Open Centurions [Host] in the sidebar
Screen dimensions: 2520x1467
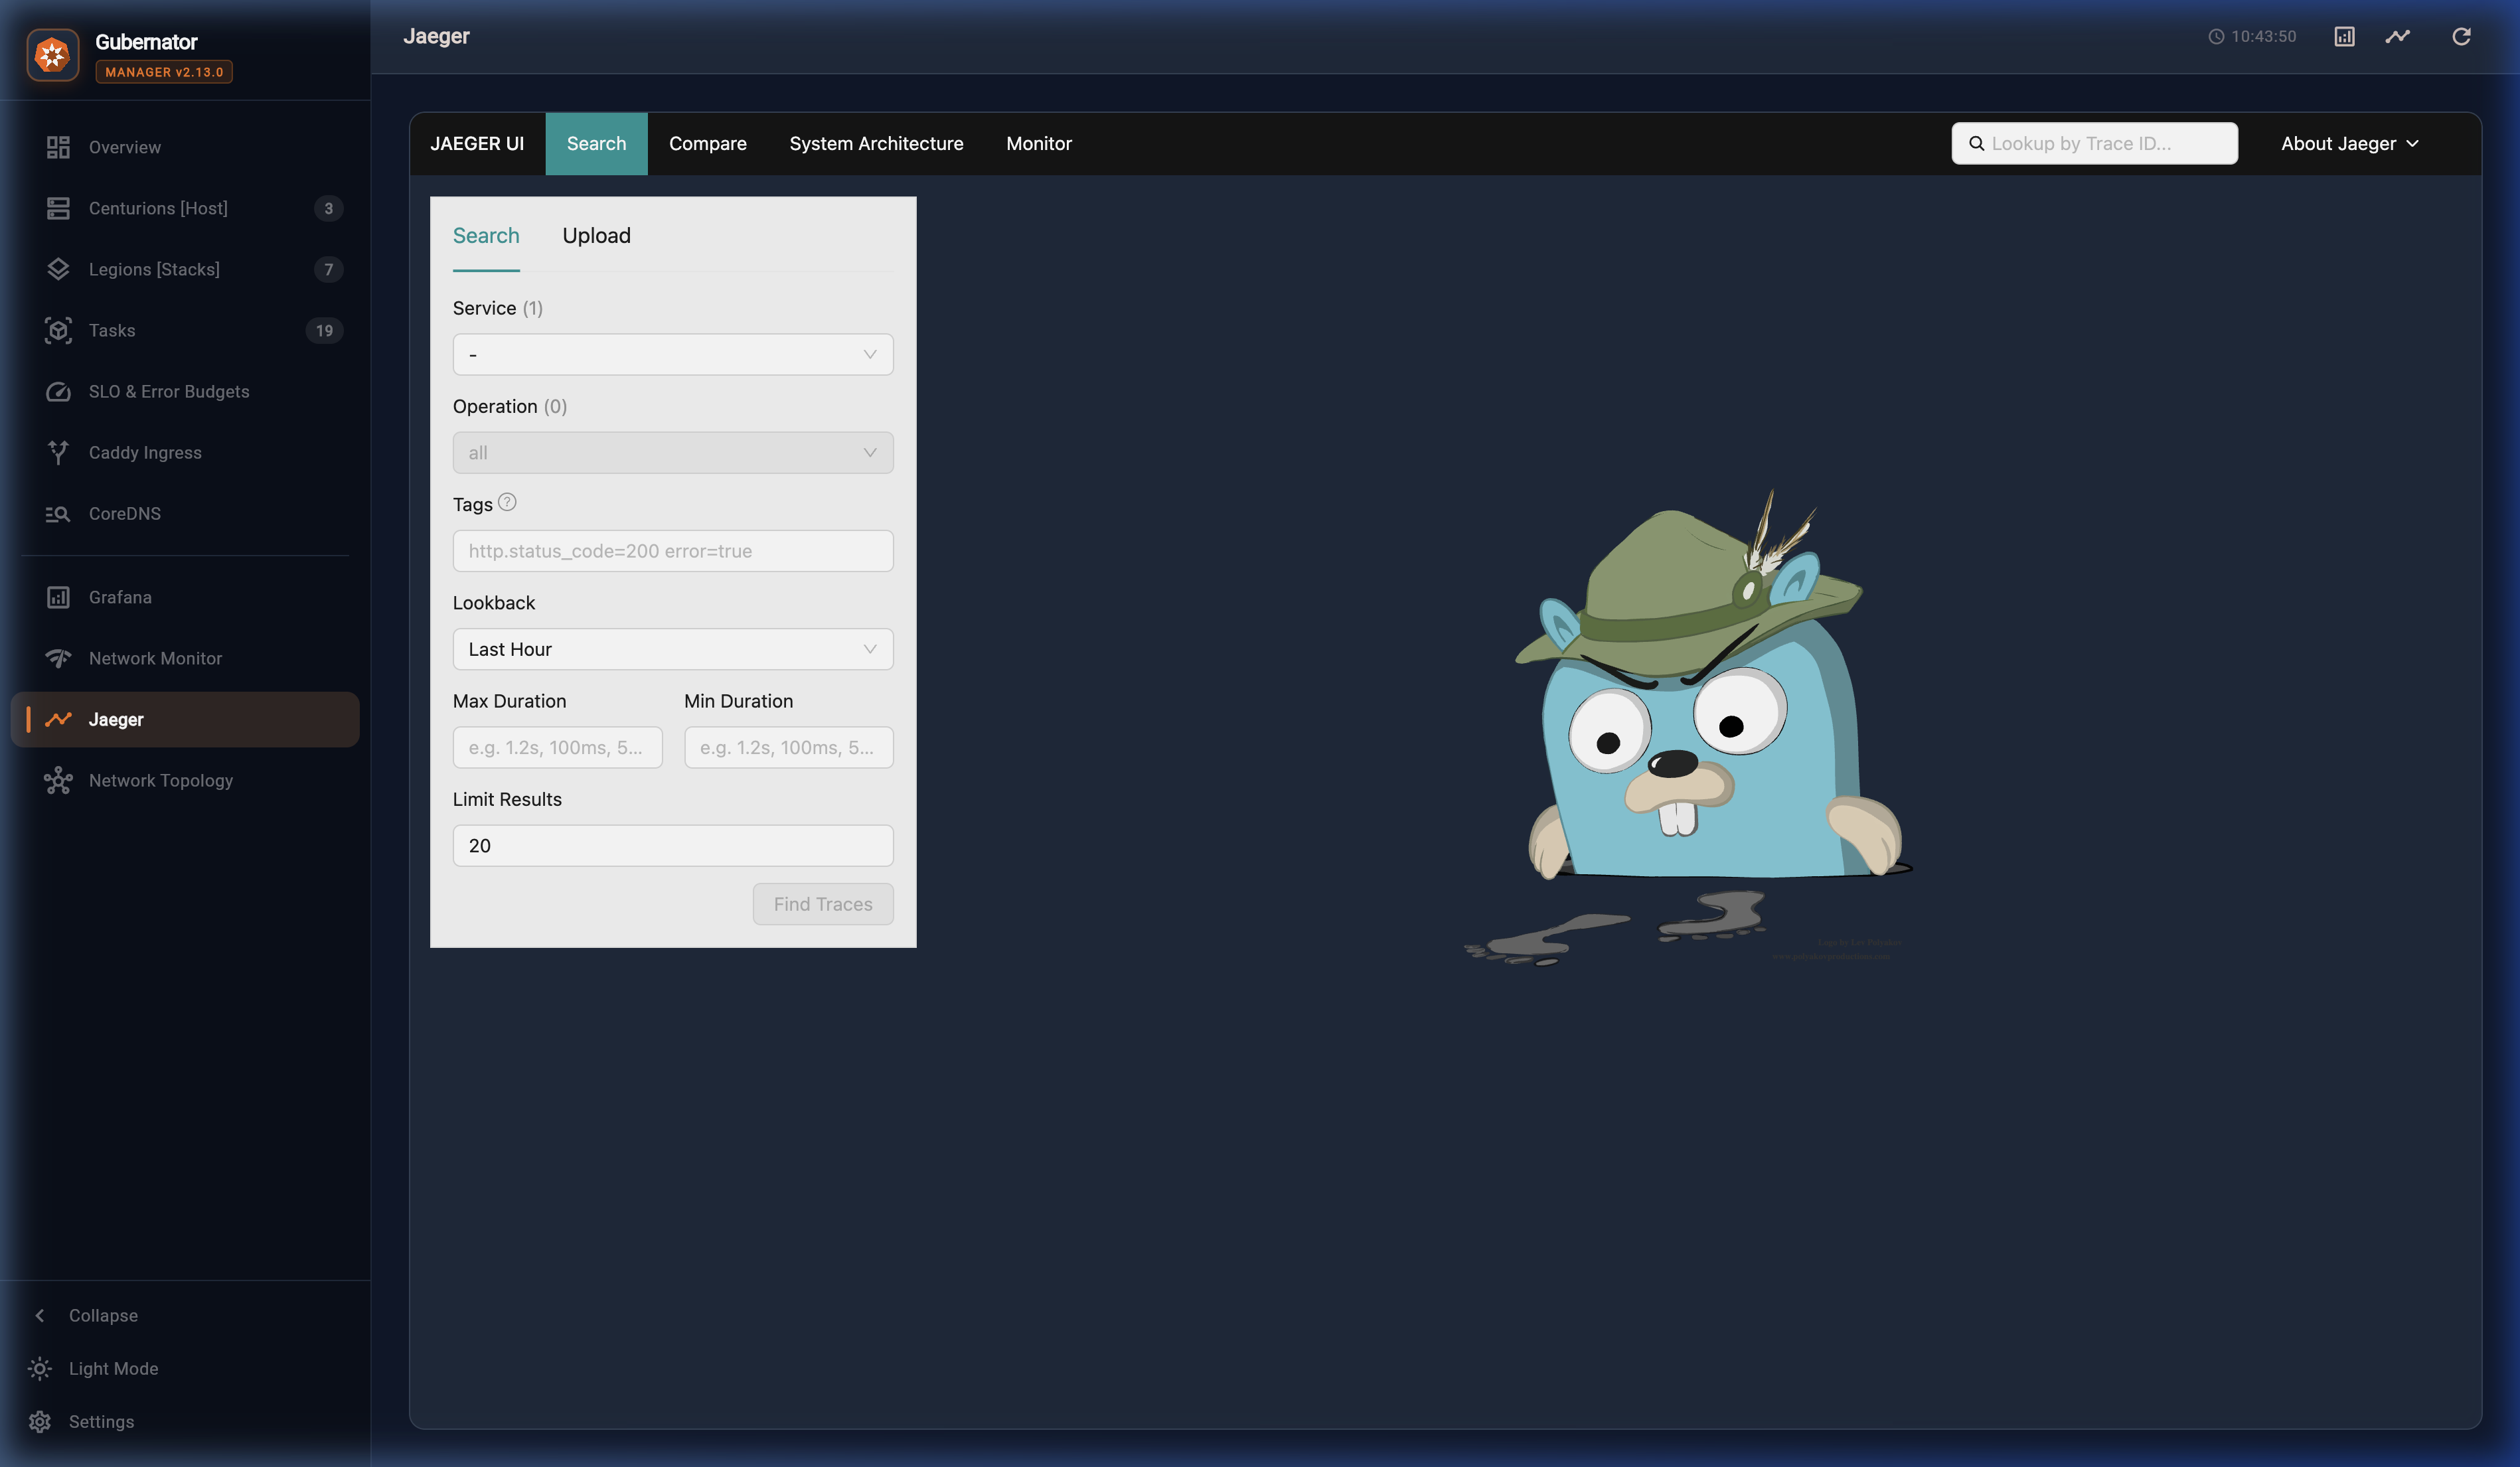(185, 208)
